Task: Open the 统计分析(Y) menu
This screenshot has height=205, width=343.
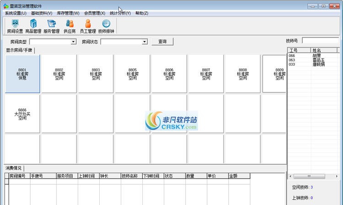Action: click(x=120, y=13)
